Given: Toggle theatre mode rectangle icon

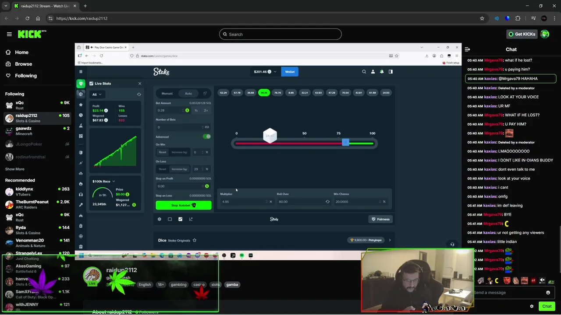Looking at the screenshot, I should pos(170,219).
